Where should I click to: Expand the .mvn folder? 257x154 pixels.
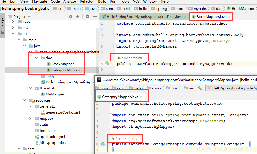13,28
